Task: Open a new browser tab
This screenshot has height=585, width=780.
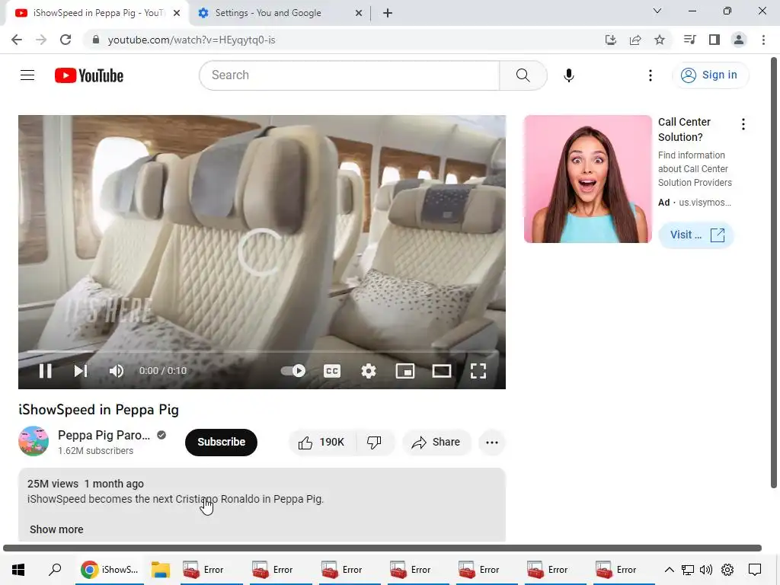Action: click(x=388, y=14)
